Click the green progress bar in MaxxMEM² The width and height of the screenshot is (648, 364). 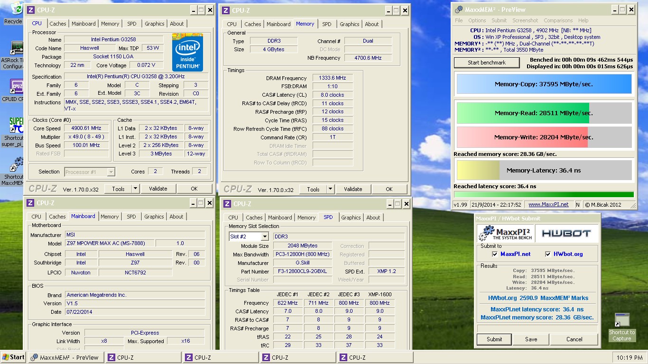544,194
